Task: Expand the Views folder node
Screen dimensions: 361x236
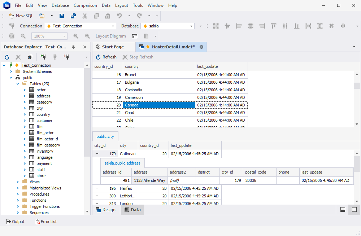Action: [x=18, y=182]
